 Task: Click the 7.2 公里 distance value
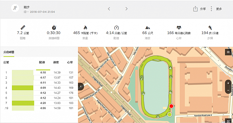pyautogui.click(x=23, y=33)
